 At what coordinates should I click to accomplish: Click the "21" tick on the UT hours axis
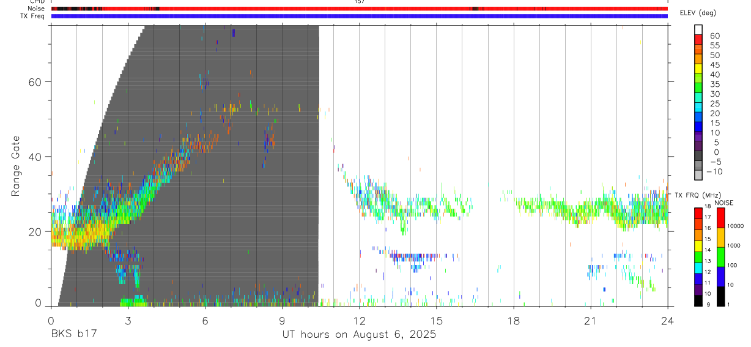pyautogui.click(x=590, y=320)
